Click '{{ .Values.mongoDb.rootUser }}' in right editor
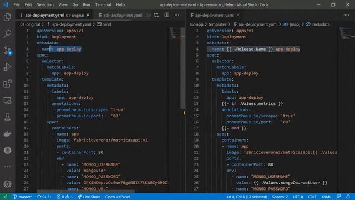The width and height of the screenshot is (355, 200). [x=290, y=183]
